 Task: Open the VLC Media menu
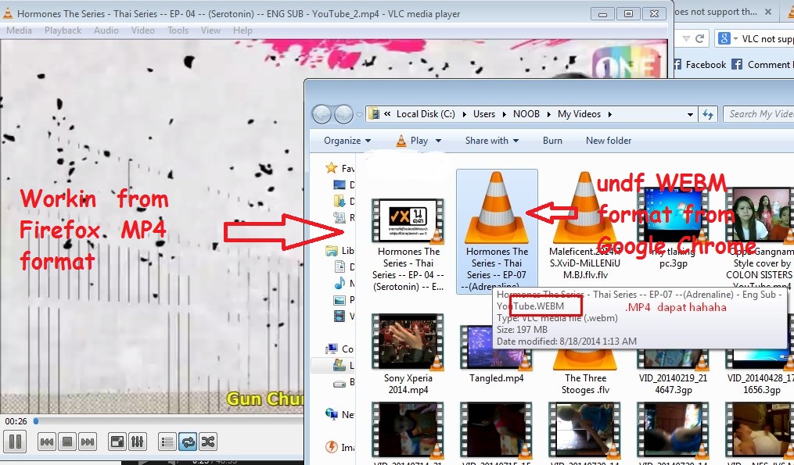[20, 30]
